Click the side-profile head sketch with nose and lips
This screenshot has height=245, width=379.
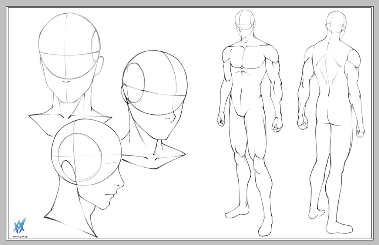tap(84, 178)
